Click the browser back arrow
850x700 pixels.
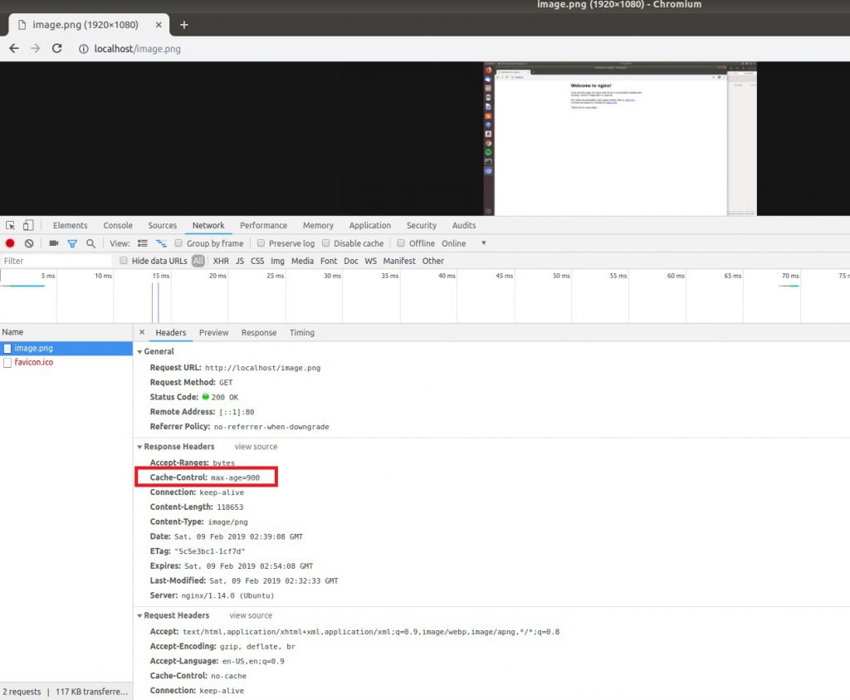[14, 49]
